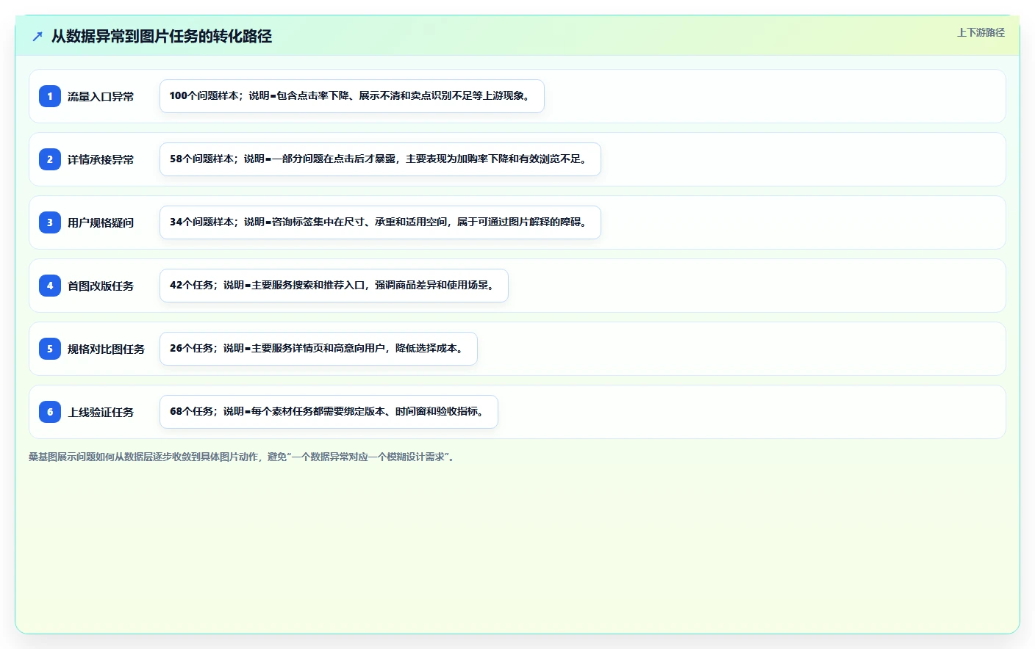This screenshot has height=649, width=1035.
Task: Click the number 3 badge for 用户规格疑问
Action: 50,222
